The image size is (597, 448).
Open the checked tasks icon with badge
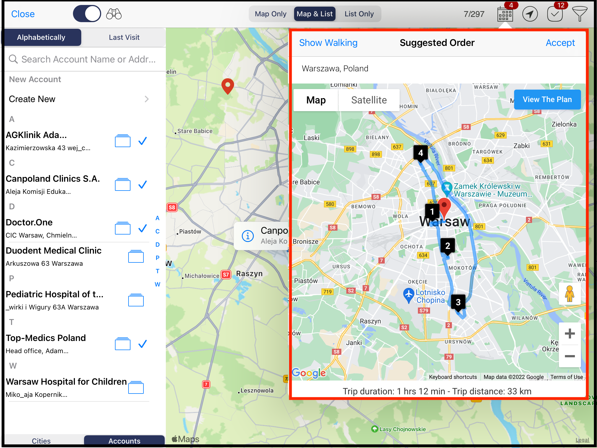point(555,14)
